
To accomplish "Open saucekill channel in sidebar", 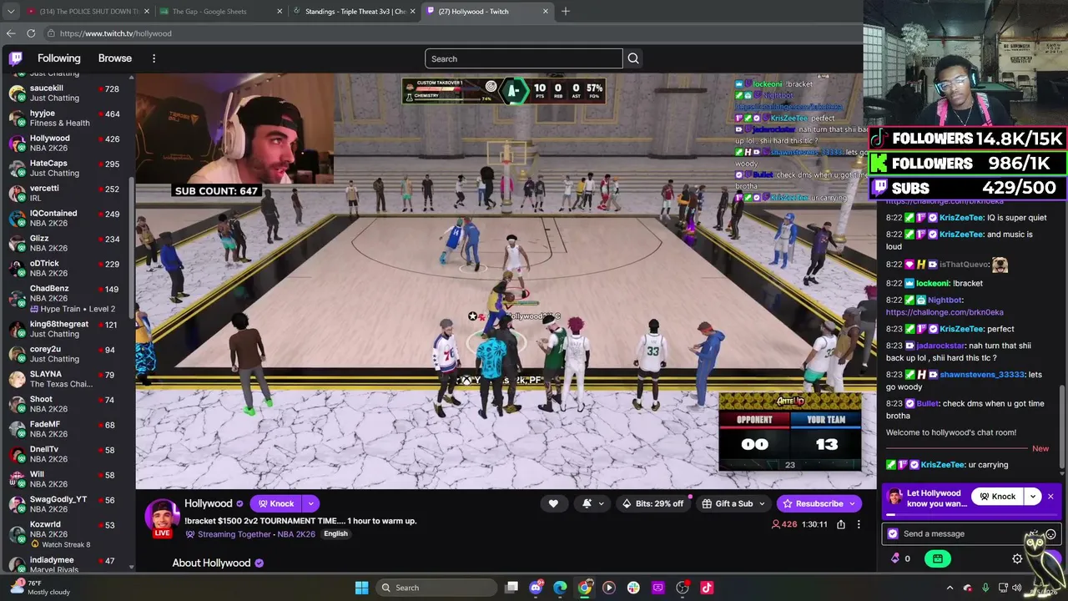I will [67, 93].
